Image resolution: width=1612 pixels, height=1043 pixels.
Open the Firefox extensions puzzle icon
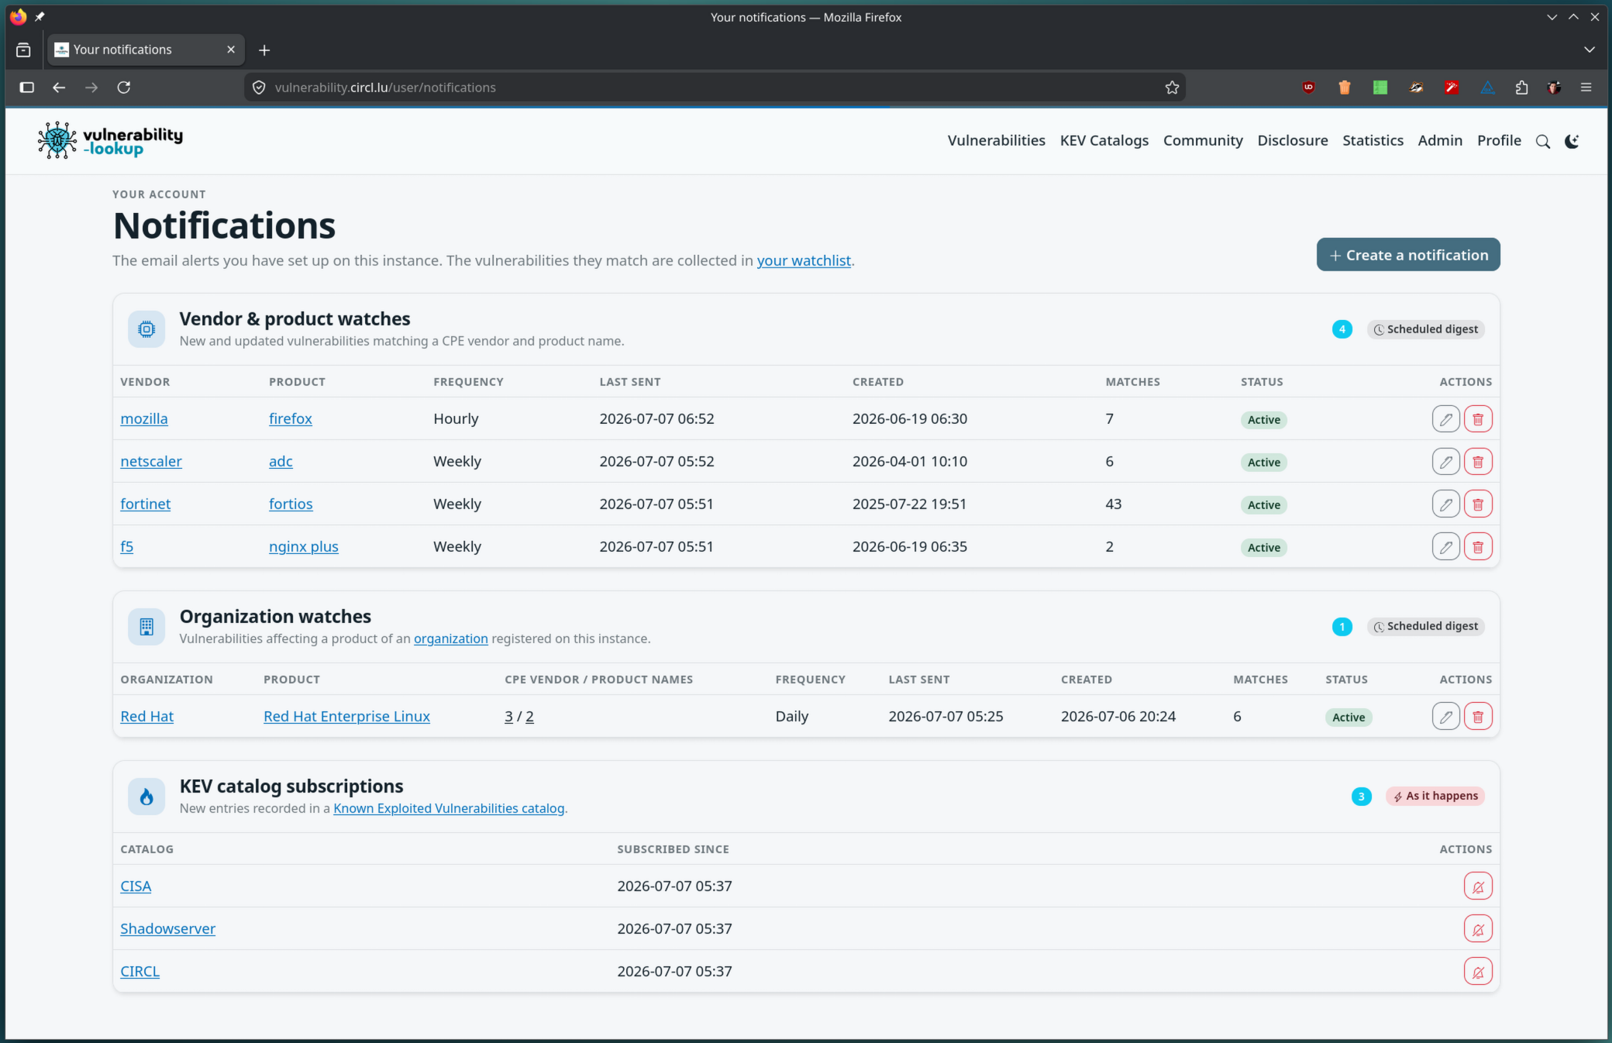(x=1521, y=88)
